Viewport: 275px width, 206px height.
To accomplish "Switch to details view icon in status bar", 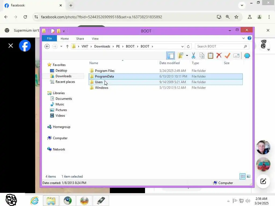I will pos(243,176).
